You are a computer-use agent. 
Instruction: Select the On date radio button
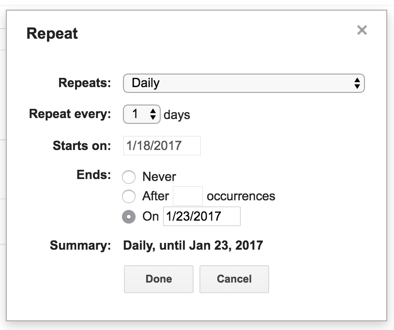tap(129, 217)
